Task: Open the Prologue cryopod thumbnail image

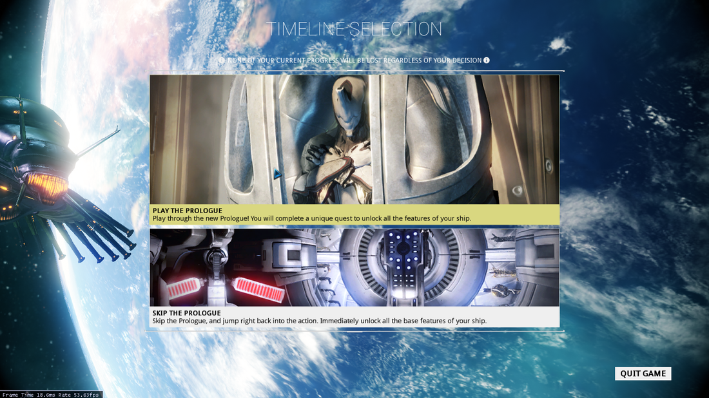Action: pos(354,138)
